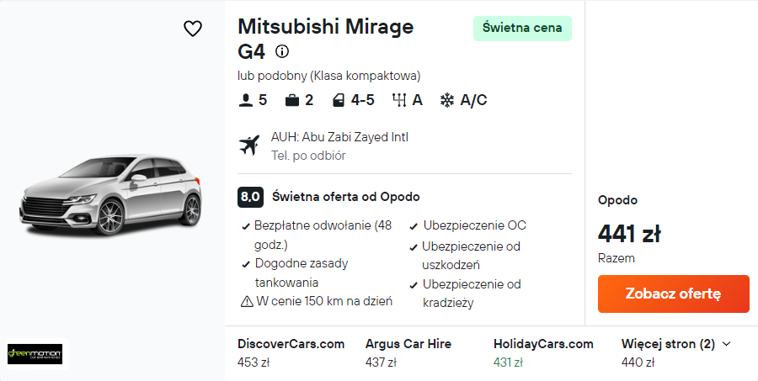This screenshot has height=381, width=758.
Task: Click the Świetna cena badge
Action: coord(522,28)
